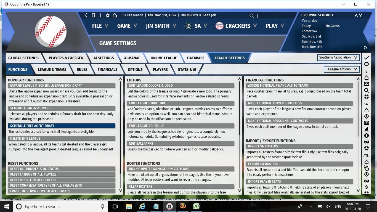Click Delete This League button
The height and width of the screenshot is (212, 377).
pos(62,139)
